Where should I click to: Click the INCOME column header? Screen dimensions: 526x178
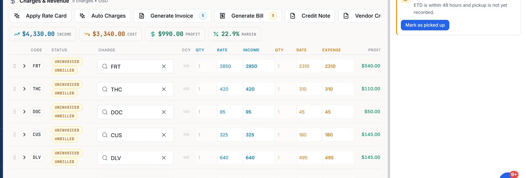point(251,50)
